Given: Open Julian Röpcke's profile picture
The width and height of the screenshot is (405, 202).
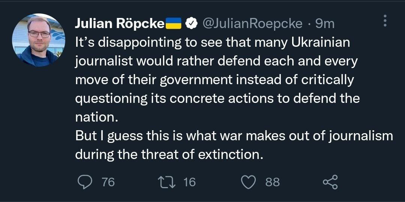Looking at the screenshot, I should (x=39, y=40).
